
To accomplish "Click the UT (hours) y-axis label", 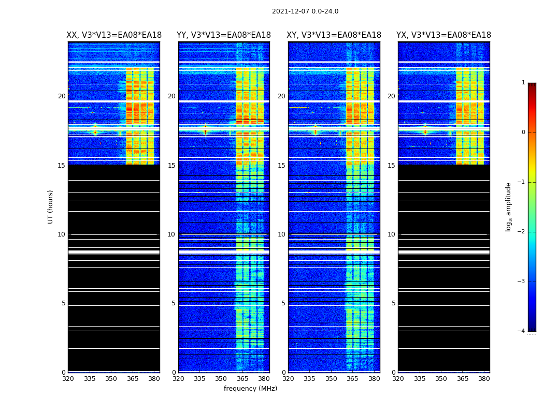I will tap(51, 206).
